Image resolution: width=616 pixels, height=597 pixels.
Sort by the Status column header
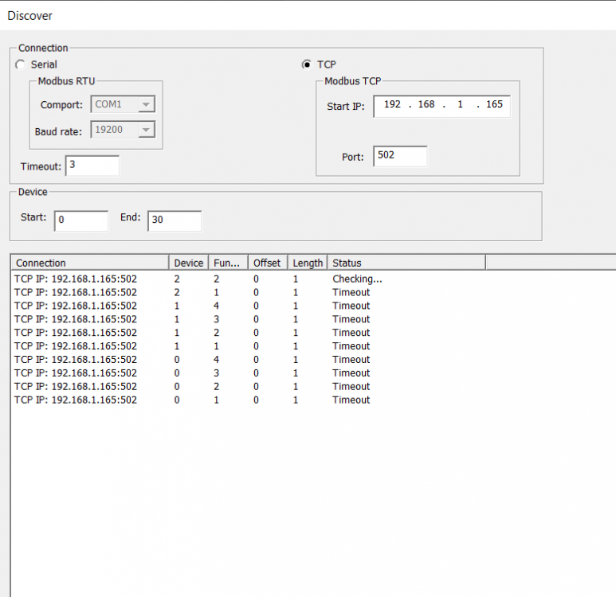[x=405, y=263]
